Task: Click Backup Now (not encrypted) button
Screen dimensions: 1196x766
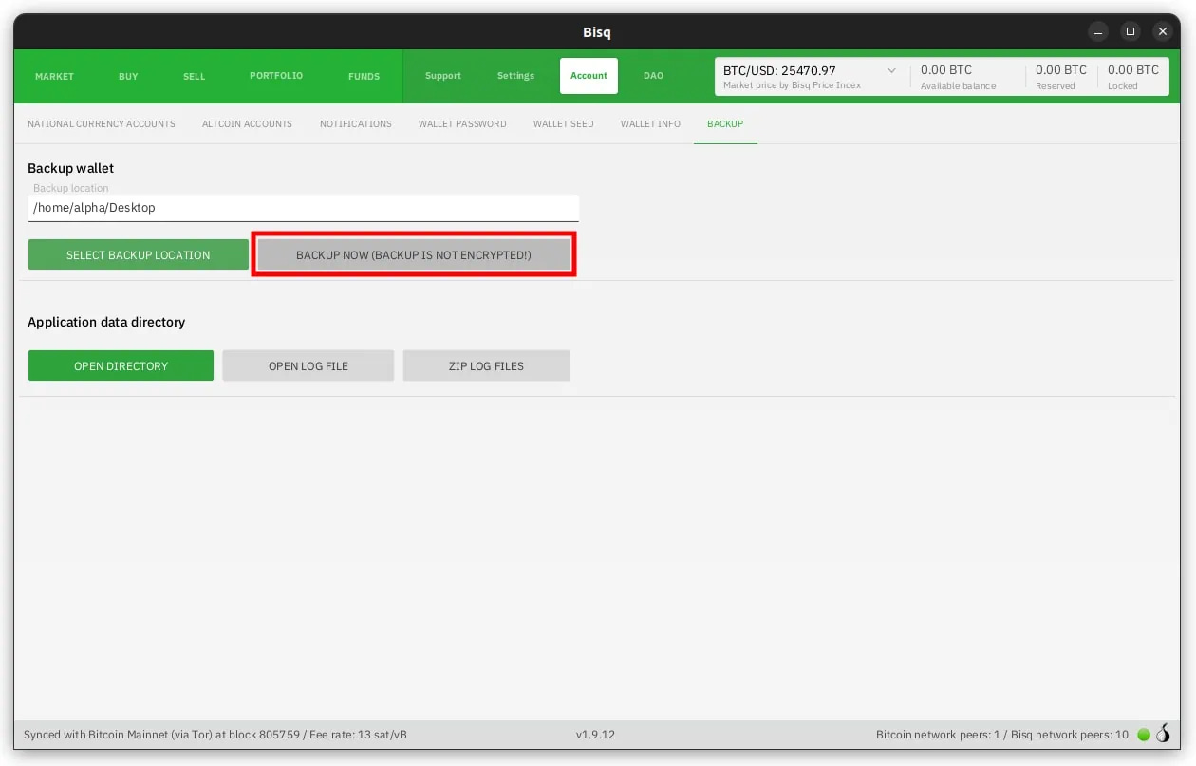Action: pyautogui.click(x=414, y=255)
